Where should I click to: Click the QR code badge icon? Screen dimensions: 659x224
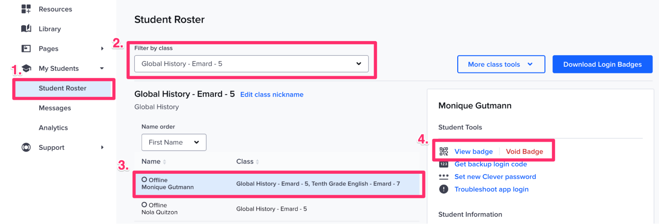point(443,151)
